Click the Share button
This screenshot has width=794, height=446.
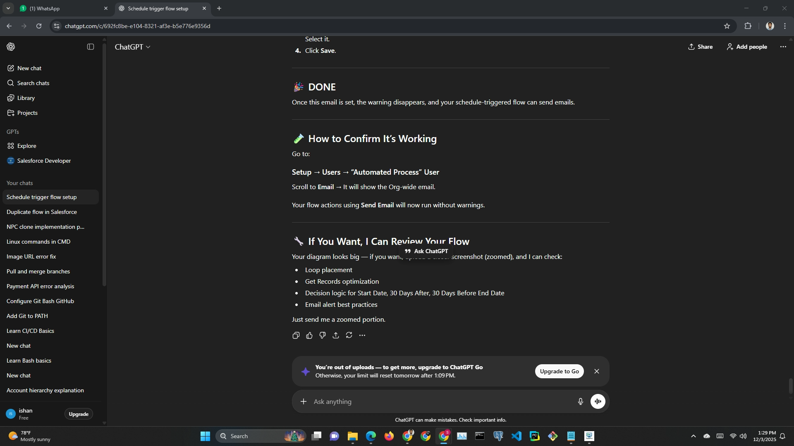click(x=700, y=47)
